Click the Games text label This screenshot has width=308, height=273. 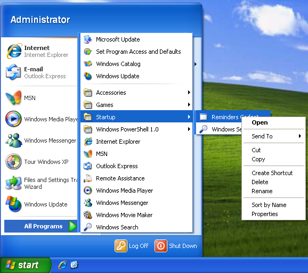tap(104, 105)
